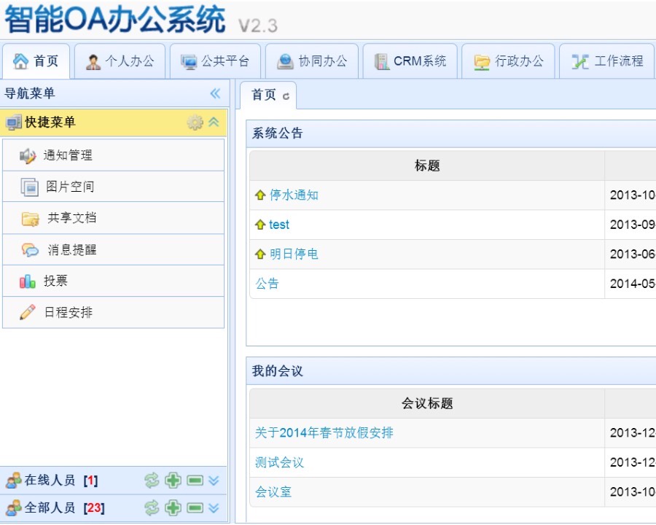Open 通知管理 from the quick menu
Image resolution: width=656 pixels, height=525 pixels.
(x=67, y=155)
